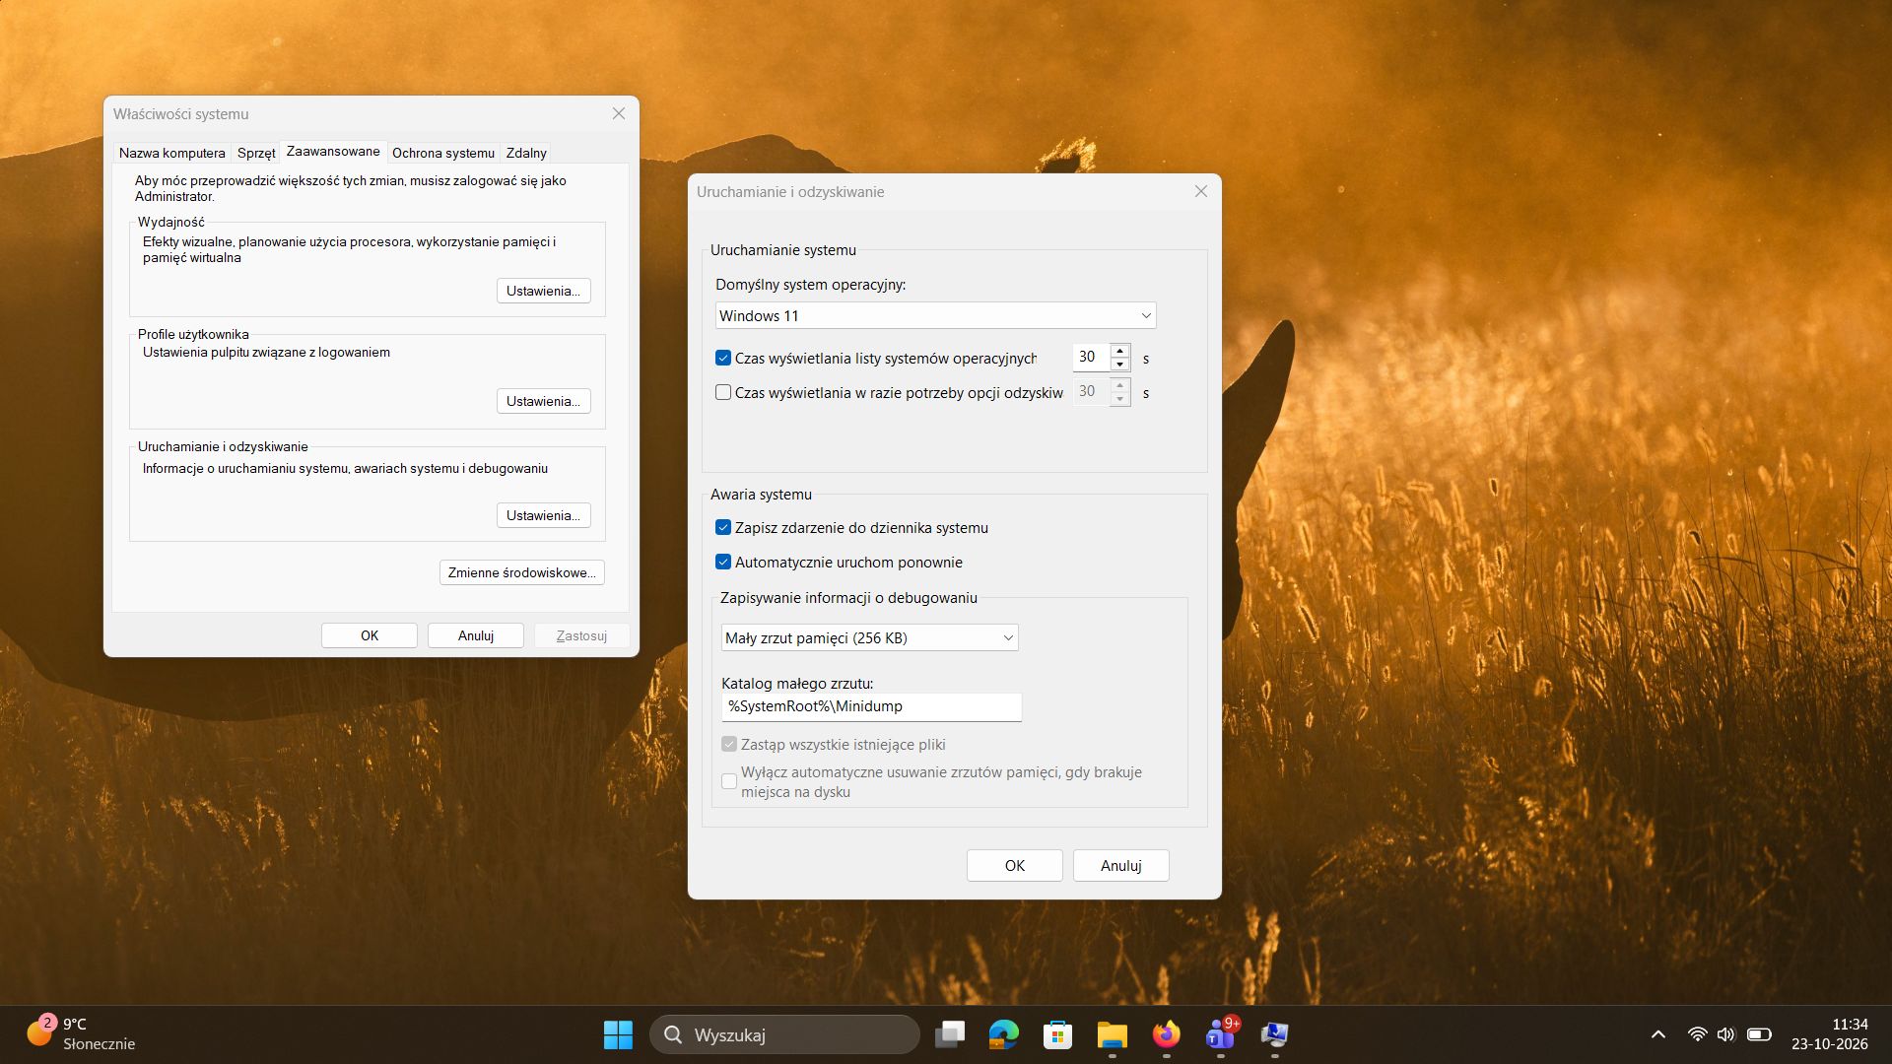Click the OS list time value field
1892x1064 pixels.
point(1091,357)
